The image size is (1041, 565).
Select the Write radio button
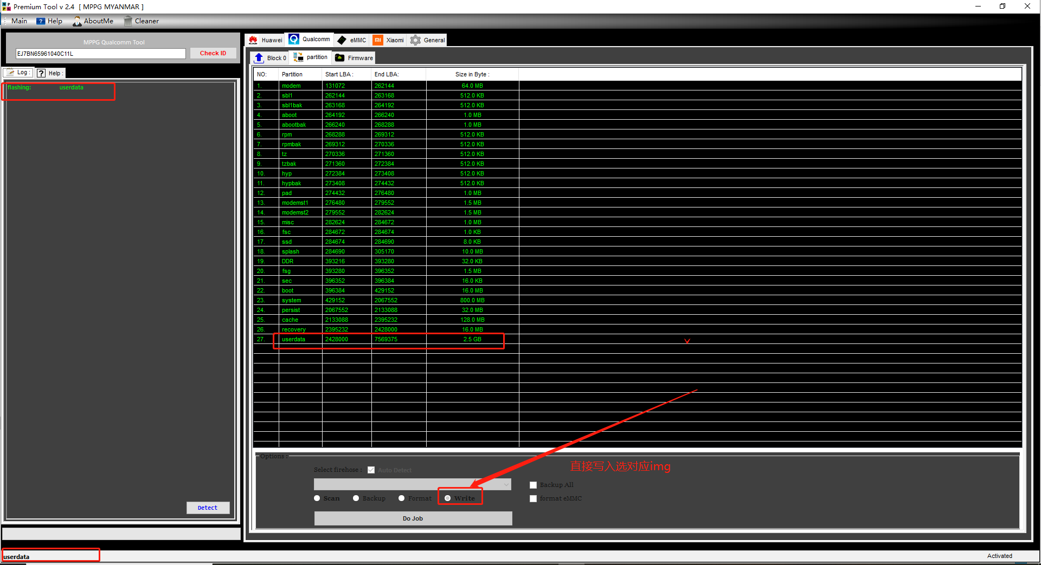tap(448, 498)
